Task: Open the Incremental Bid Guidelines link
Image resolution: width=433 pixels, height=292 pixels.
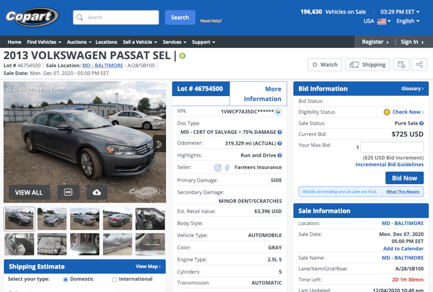Action: click(389, 165)
